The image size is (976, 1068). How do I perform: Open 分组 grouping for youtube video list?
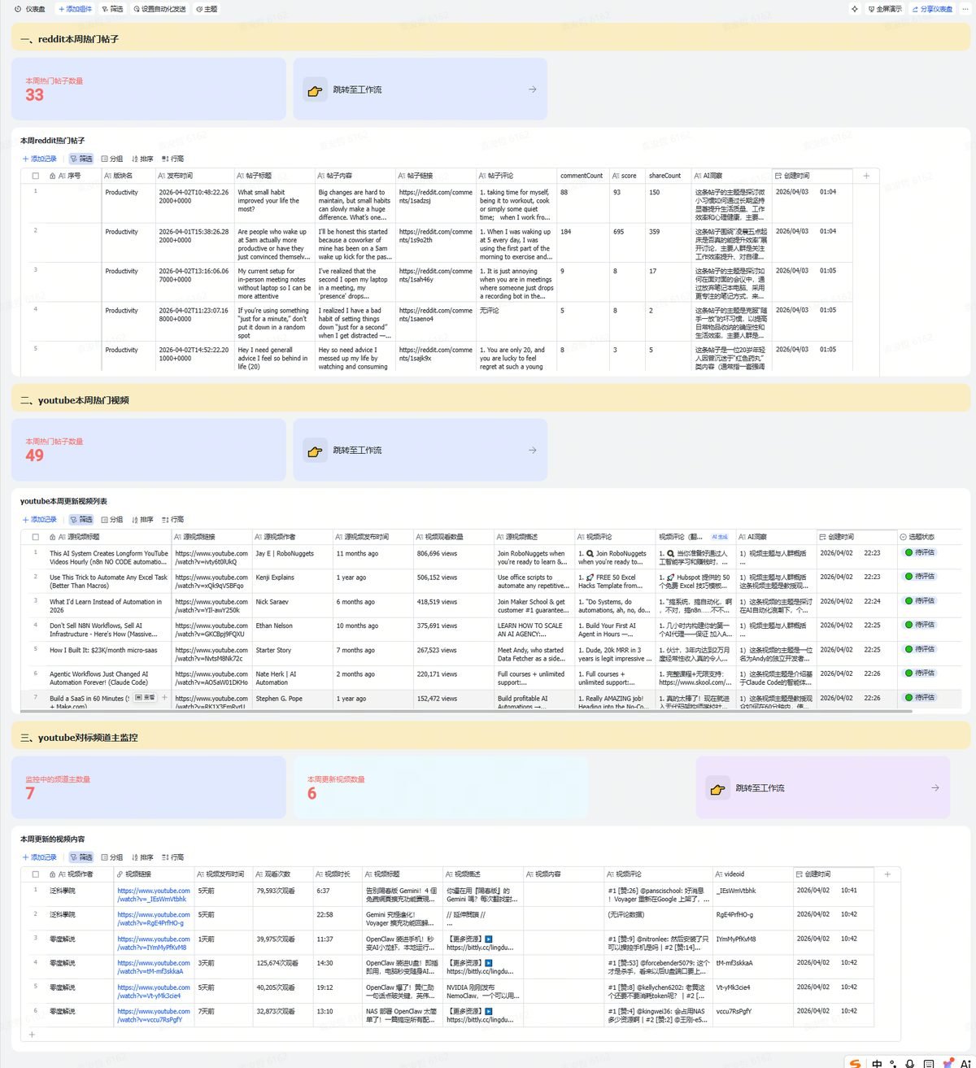(x=112, y=520)
